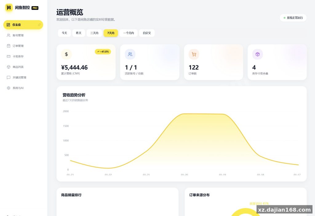The width and height of the screenshot is (315, 216).
Task: Click the 营收趋势分析 chart title
Action: coord(74,95)
